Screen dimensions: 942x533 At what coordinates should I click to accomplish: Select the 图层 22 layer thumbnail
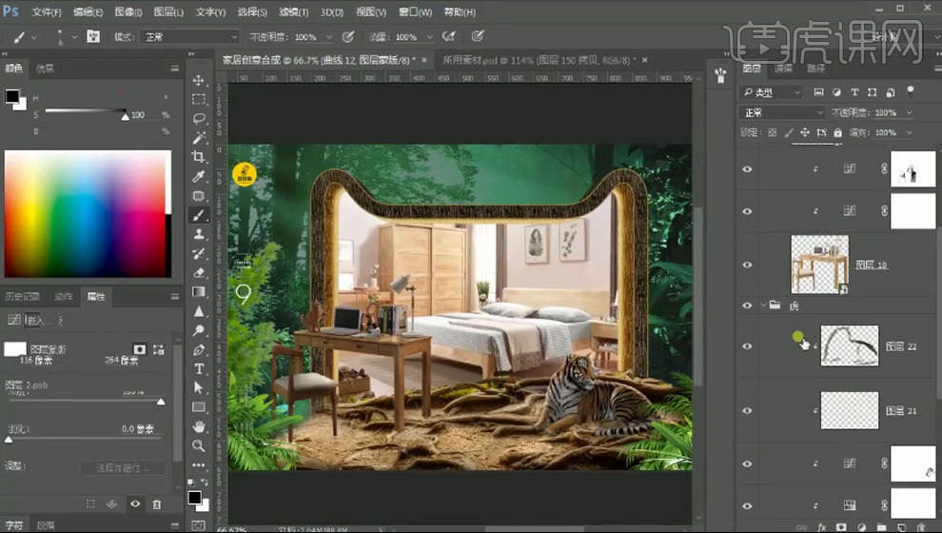tap(849, 346)
